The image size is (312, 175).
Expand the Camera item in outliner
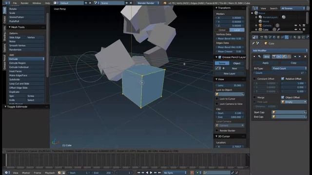click(x=256, y=25)
